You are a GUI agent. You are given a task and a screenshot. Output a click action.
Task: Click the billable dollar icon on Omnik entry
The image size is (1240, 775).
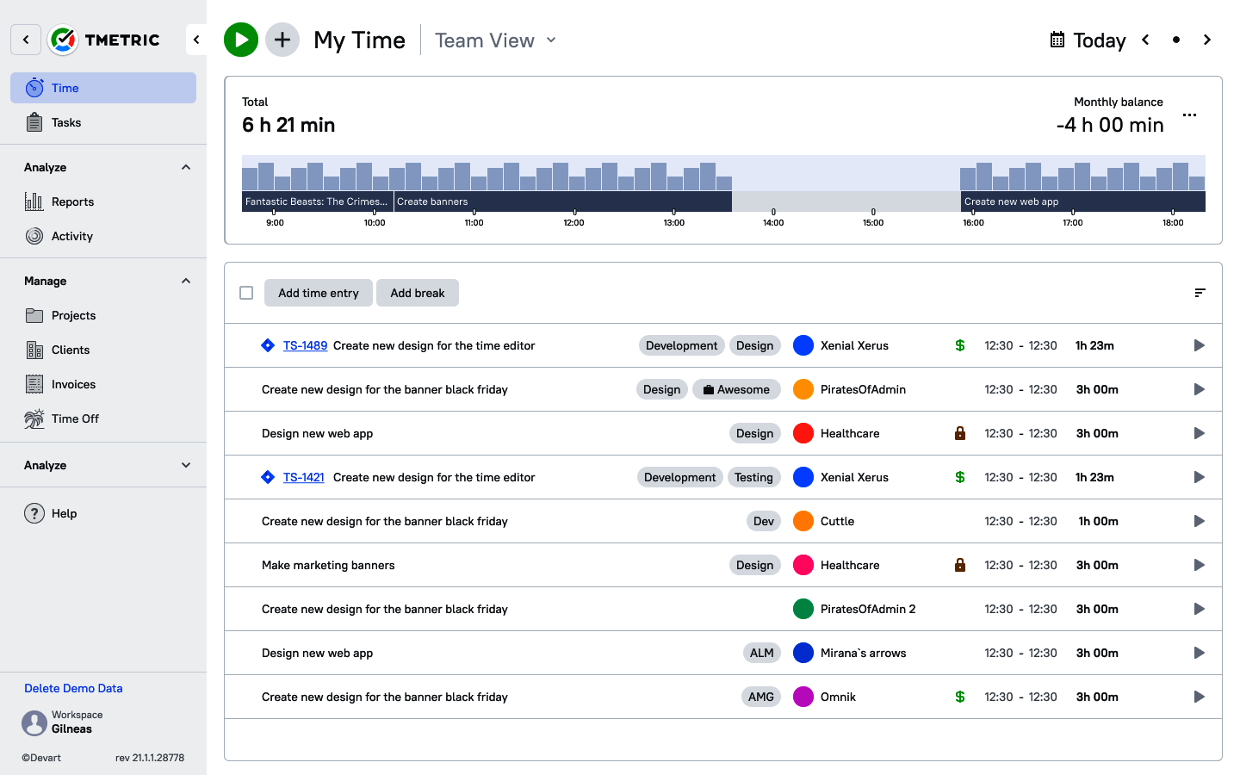(x=959, y=697)
